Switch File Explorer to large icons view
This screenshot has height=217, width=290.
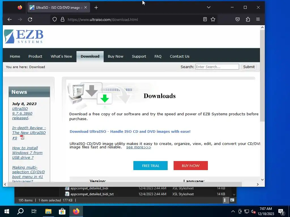pyautogui.click(x=232, y=200)
